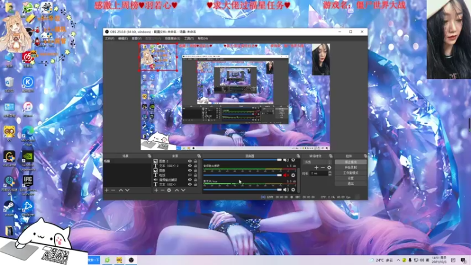Toggle visibility of the last 文本 (GDI+) source

click(x=190, y=184)
